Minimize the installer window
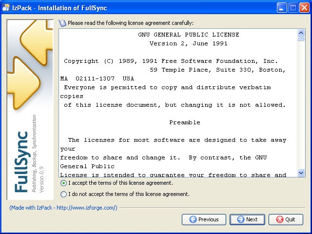 (282, 8)
